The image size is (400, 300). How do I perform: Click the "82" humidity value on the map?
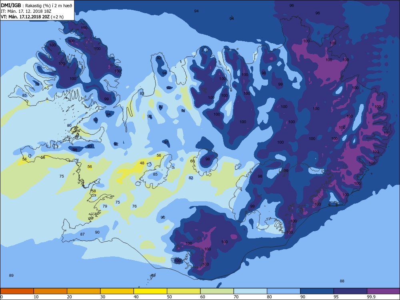(x=191, y=178)
